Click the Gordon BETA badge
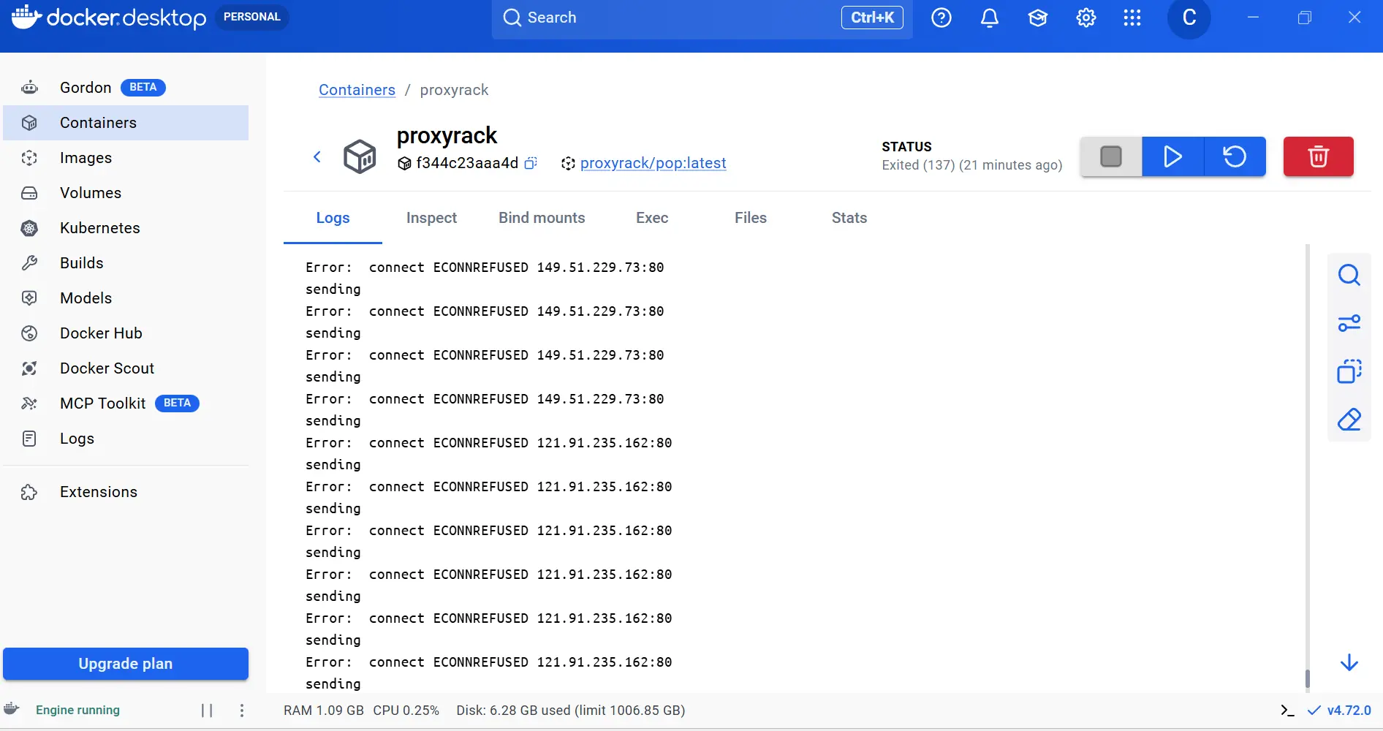This screenshot has width=1383, height=731. 143,88
